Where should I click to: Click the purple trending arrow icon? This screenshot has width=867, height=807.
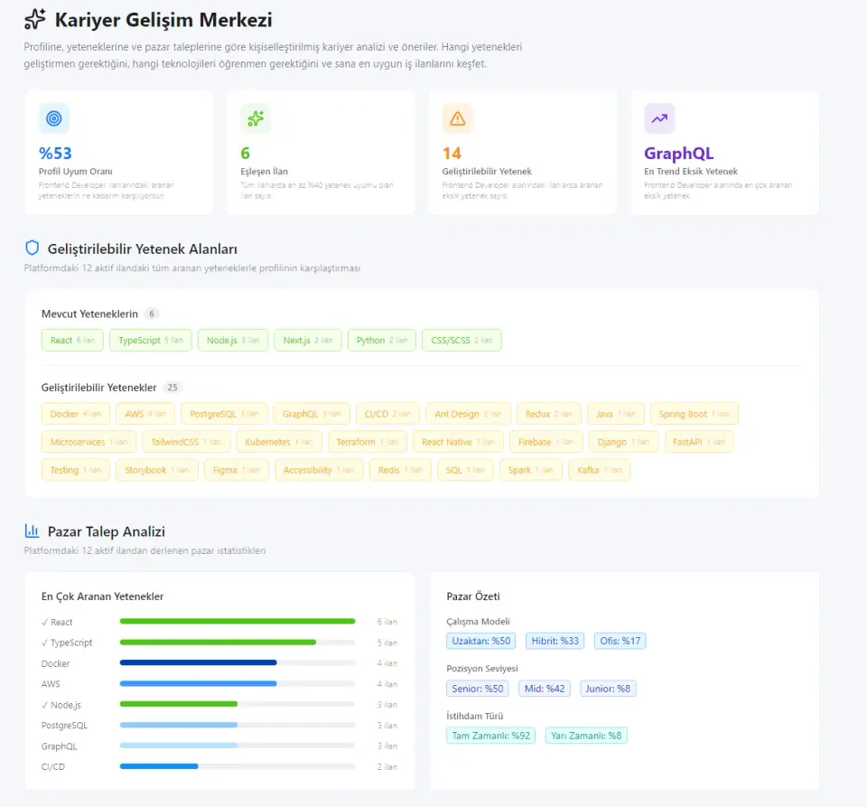click(x=659, y=118)
